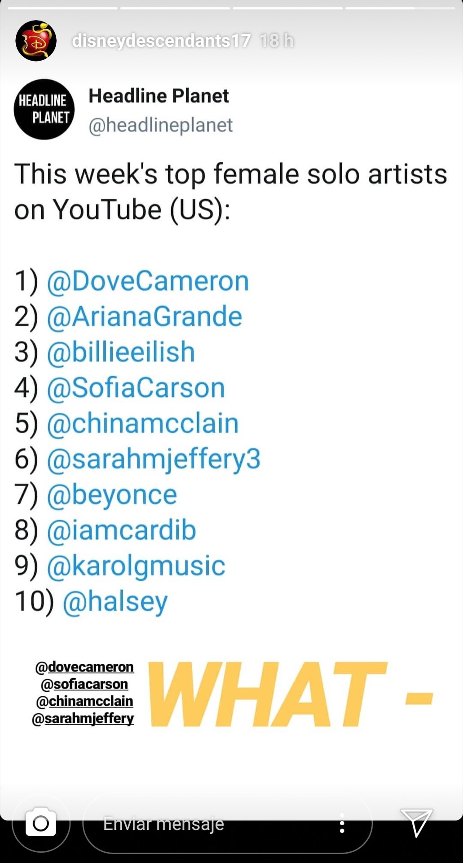Screen dimensions: 463x863
Task: Tap the paper plane send icon
Action: 416,822
